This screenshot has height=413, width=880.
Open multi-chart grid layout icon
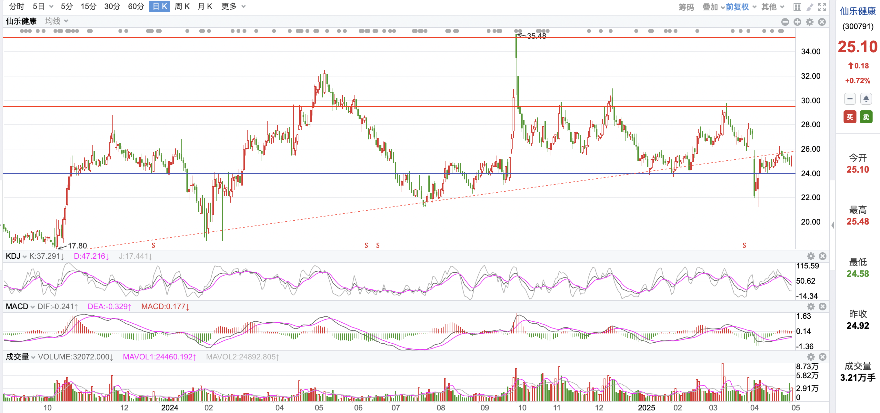pos(797,7)
